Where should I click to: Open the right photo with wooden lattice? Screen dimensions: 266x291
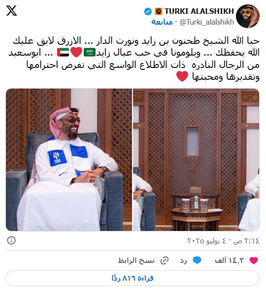pos(196,160)
